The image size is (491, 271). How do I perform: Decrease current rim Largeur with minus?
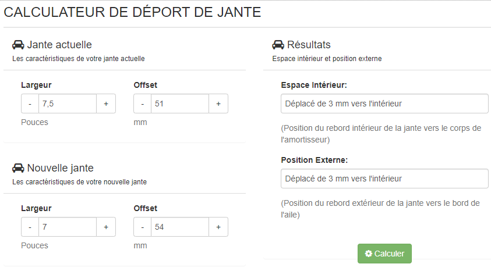[x=30, y=104]
